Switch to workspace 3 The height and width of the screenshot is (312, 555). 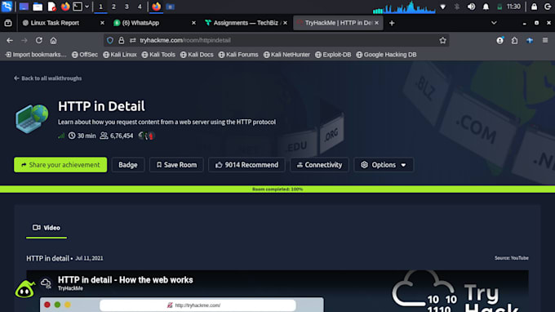(x=127, y=7)
